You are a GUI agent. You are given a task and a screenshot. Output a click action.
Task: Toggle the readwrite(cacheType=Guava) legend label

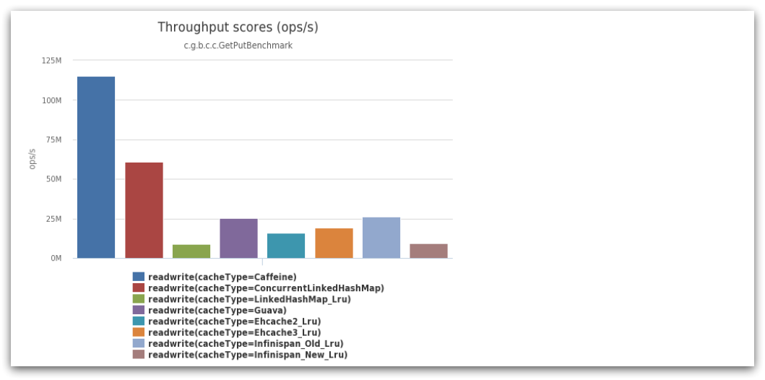click(217, 310)
